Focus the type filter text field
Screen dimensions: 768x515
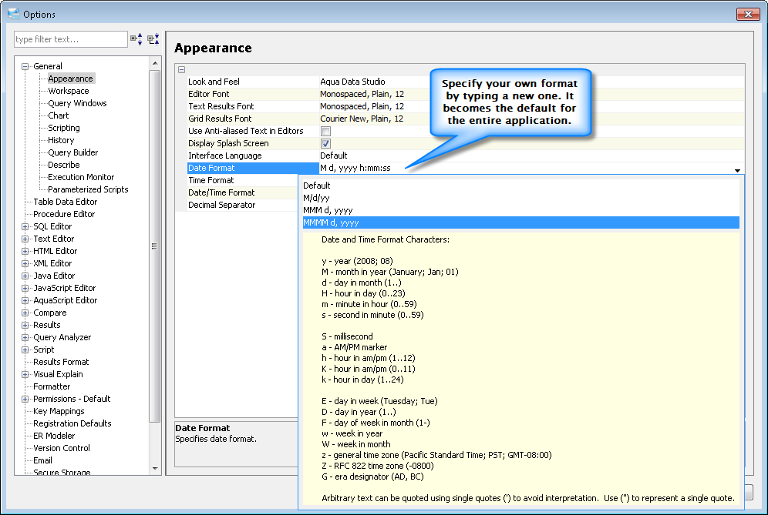[70, 39]
